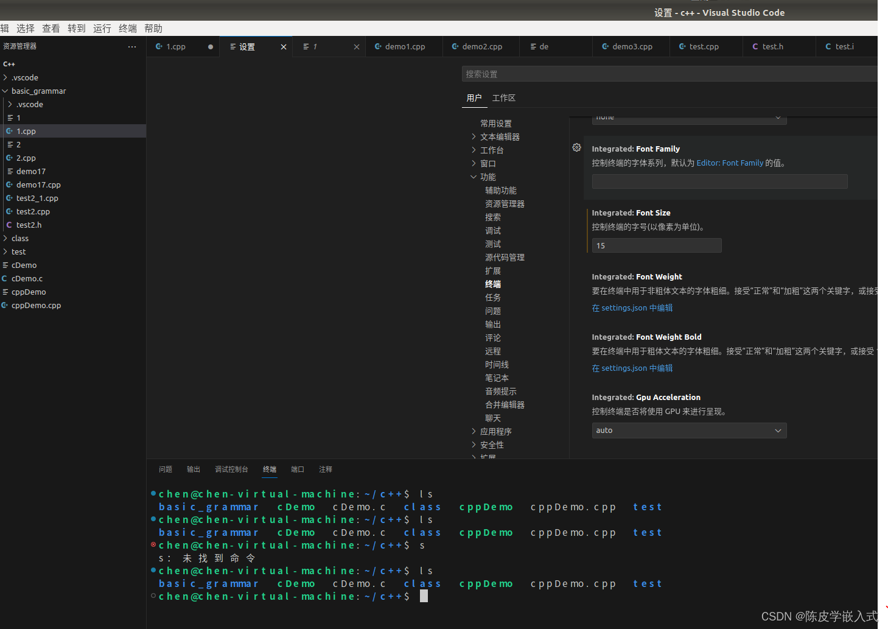Open the 选择 menu
The width and height of the screenshot is (888, 629).
click(x=26, y=29)
